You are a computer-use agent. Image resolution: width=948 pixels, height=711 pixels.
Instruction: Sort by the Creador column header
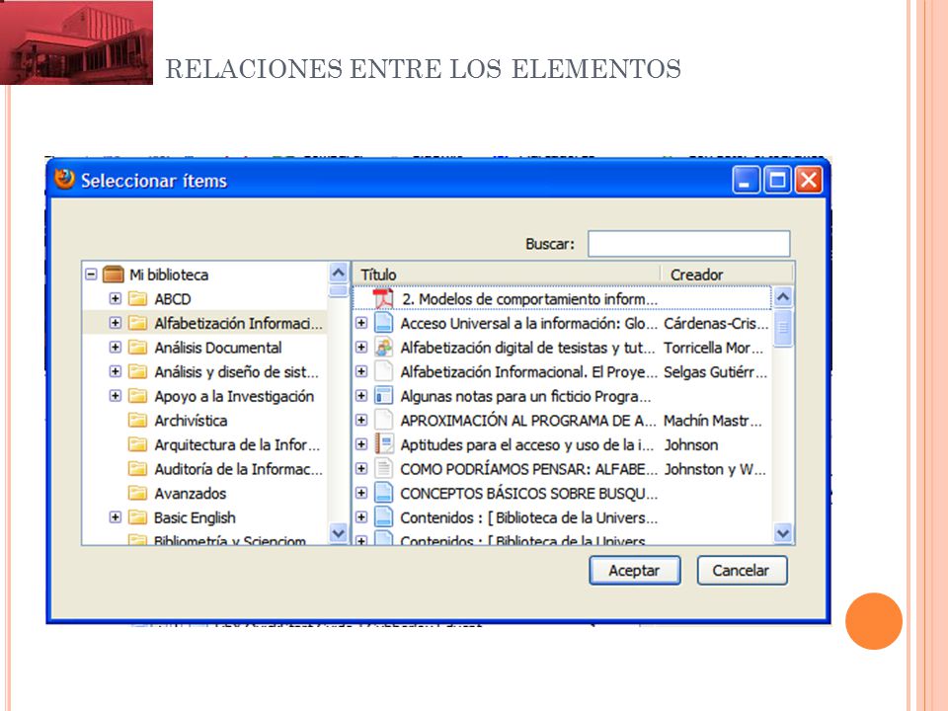pyautogui.click(x=728, y=275)
